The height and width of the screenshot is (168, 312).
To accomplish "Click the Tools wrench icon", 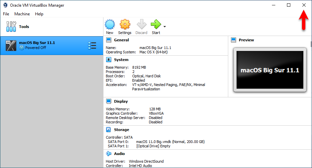I will coord(11,27).
